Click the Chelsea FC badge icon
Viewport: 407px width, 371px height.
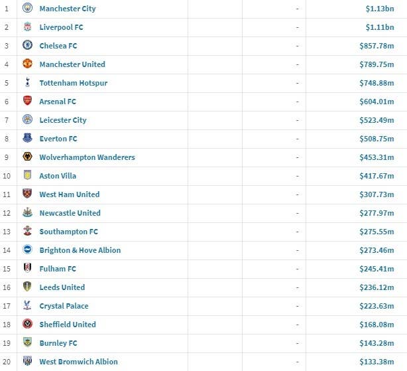27,45
